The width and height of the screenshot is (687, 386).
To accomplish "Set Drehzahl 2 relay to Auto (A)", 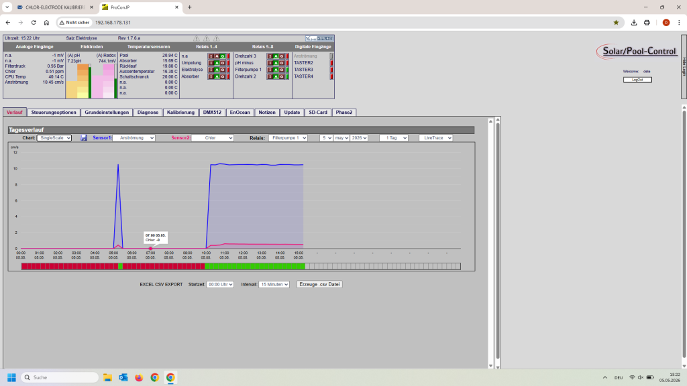I will pos(276,76).
